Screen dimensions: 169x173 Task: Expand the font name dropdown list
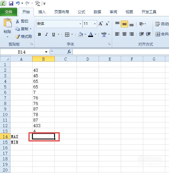pyautogui.click(x=81, y=24)
